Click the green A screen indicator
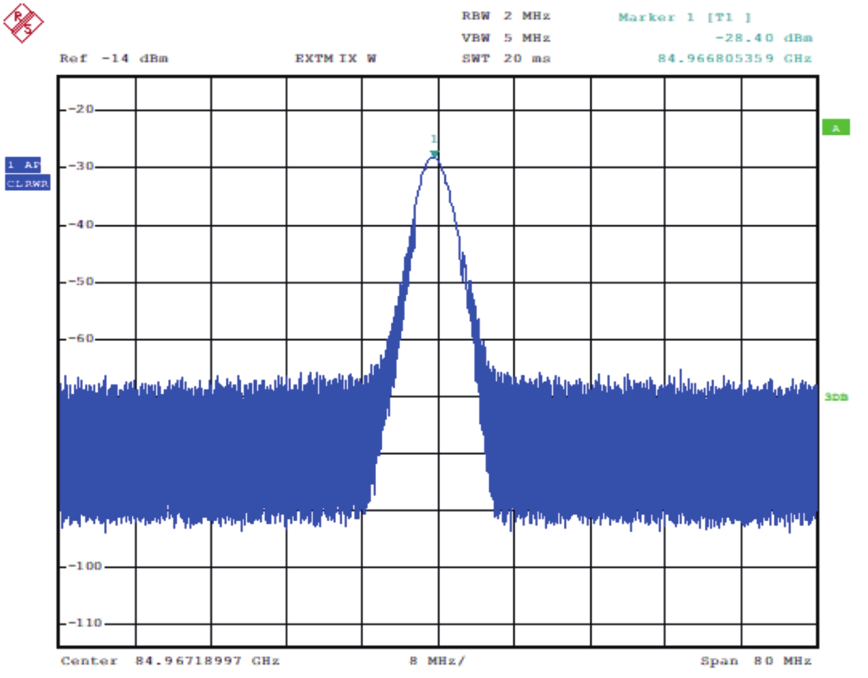 (835, 127)
